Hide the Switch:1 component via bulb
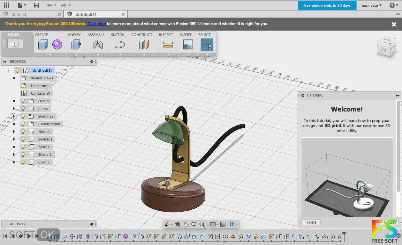This screenshot has height=245, width=402. coord(23,139)
